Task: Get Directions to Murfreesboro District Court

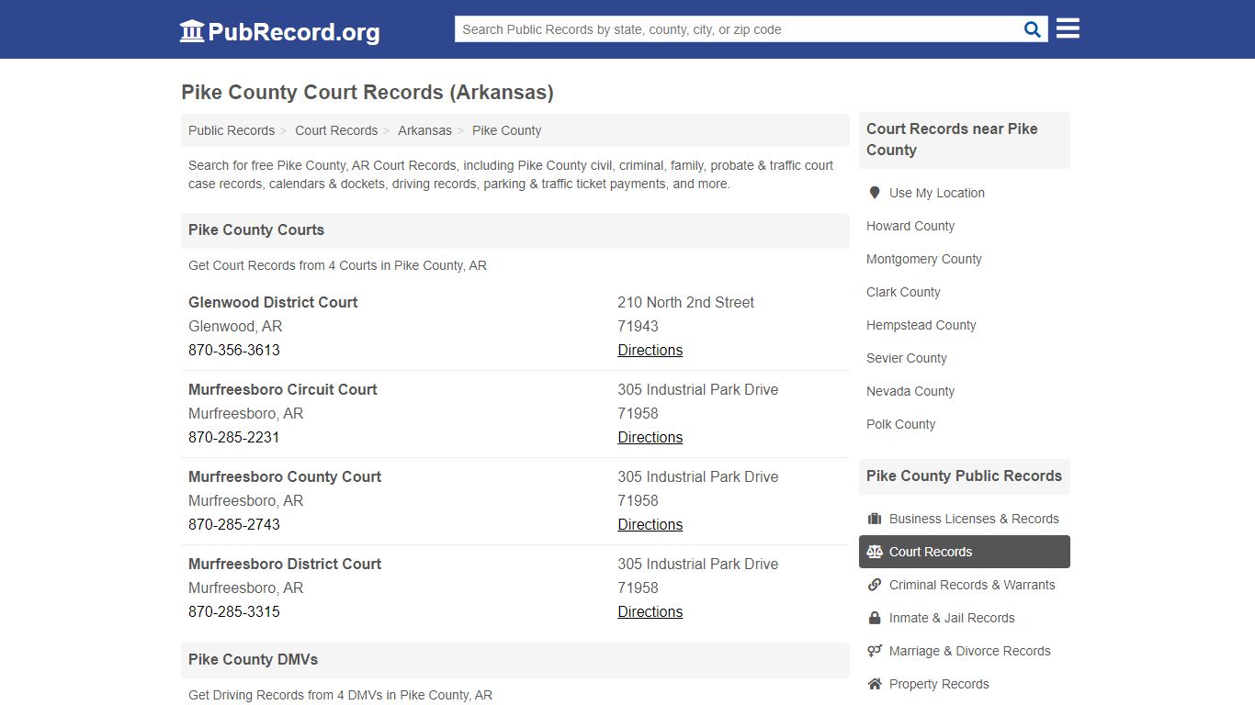Action: [x=650, y=611]
